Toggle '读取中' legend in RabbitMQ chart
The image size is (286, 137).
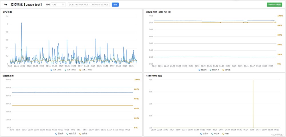(x=204, y=134)
